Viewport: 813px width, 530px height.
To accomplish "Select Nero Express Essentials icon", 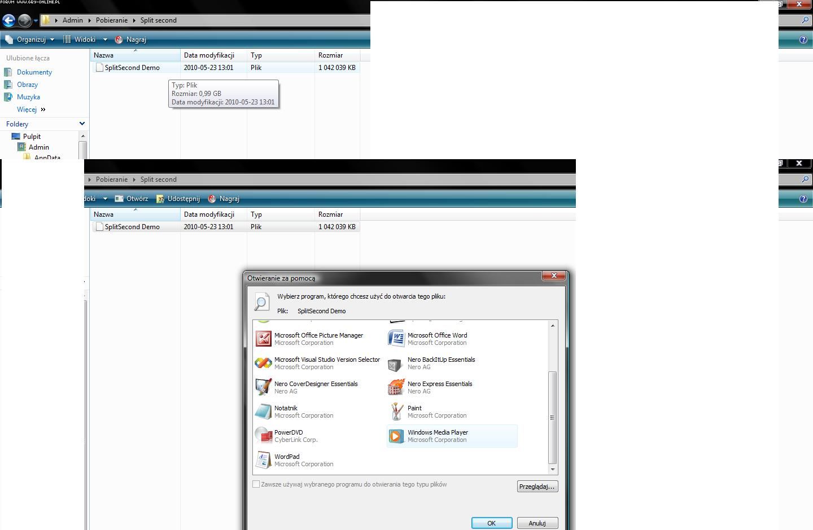I will (396, 387).
